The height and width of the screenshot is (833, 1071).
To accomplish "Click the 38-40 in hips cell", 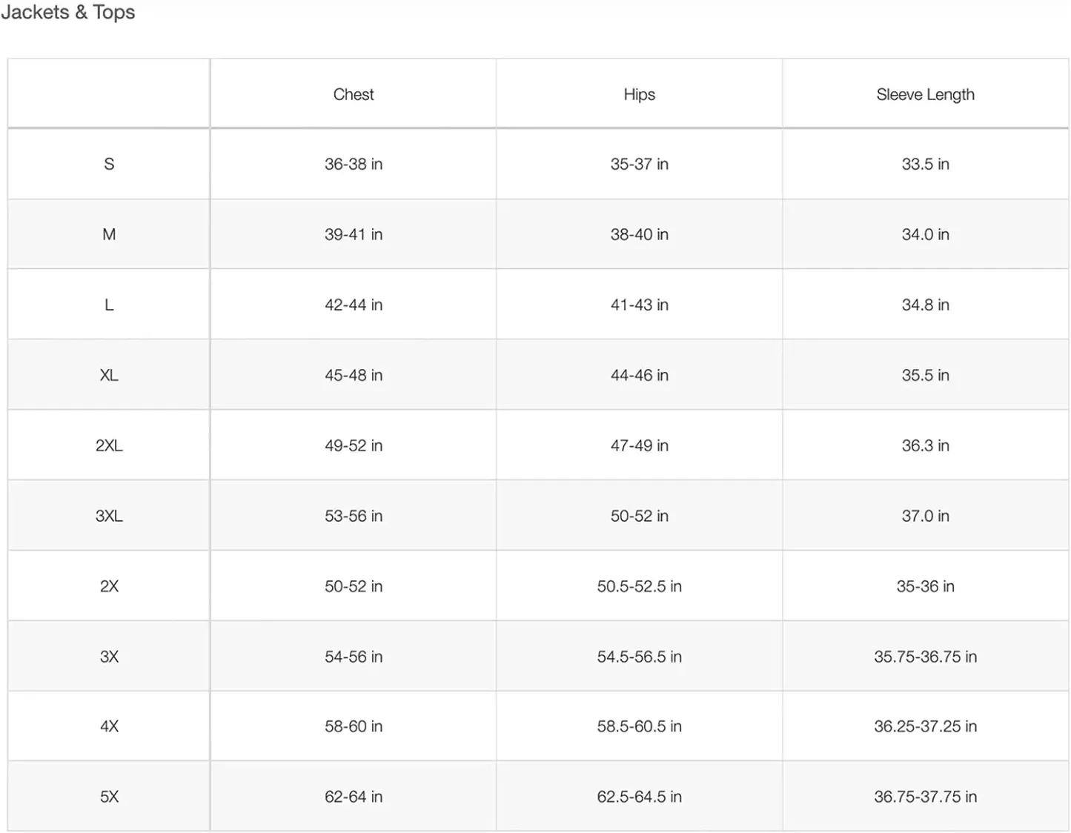I will coord(639,234).
